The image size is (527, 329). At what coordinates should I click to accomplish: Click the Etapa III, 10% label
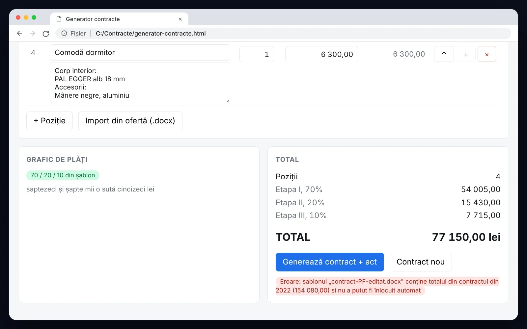point(301,215)
